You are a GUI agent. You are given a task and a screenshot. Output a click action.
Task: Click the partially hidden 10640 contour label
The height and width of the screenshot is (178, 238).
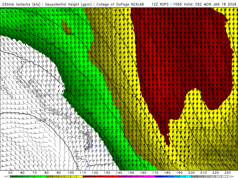pyautogui.click(x=70, y=34)
